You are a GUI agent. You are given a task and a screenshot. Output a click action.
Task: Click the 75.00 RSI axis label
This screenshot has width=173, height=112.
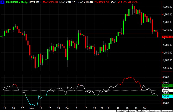166,77
